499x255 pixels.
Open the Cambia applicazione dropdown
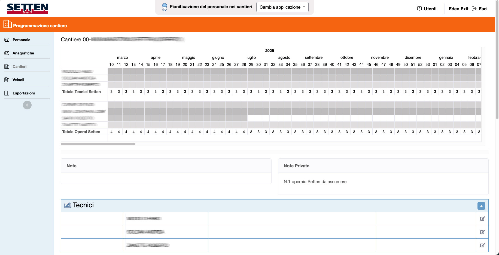(282, 7)
